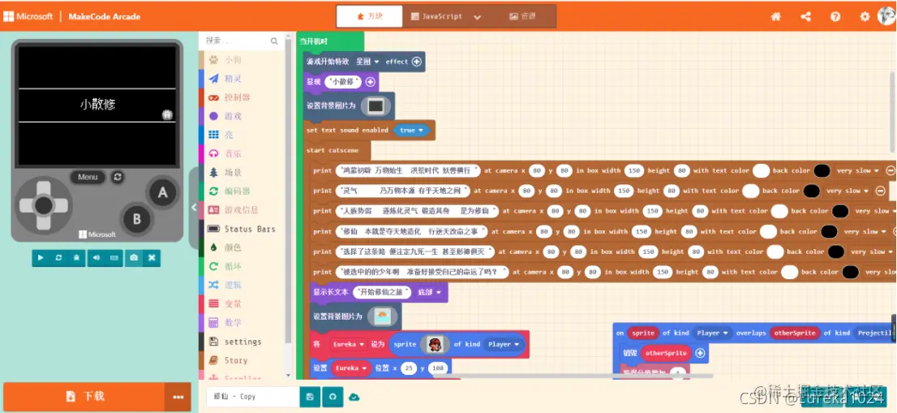Click the simulator Menu button
The image size is (897, 413).
pos(88,178)
